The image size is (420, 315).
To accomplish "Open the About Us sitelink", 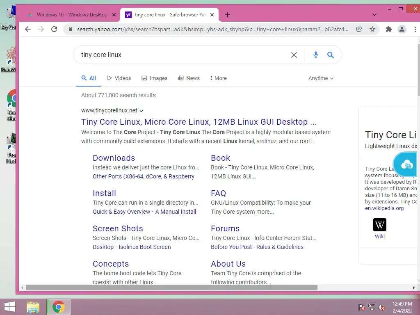I will coord(228,264).
